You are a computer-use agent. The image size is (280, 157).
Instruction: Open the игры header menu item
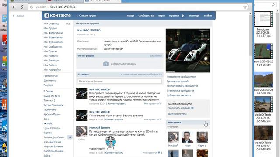click(161, 16)
